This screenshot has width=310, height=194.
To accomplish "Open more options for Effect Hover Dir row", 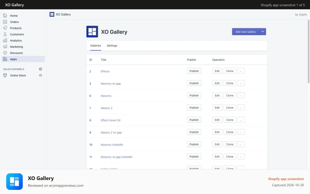I will pos(241,120).
